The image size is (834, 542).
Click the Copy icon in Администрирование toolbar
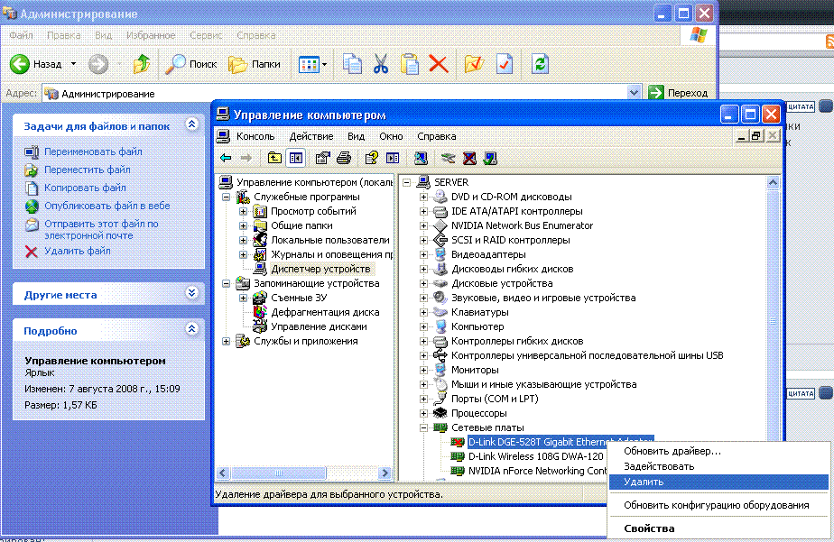pos(352,64)
